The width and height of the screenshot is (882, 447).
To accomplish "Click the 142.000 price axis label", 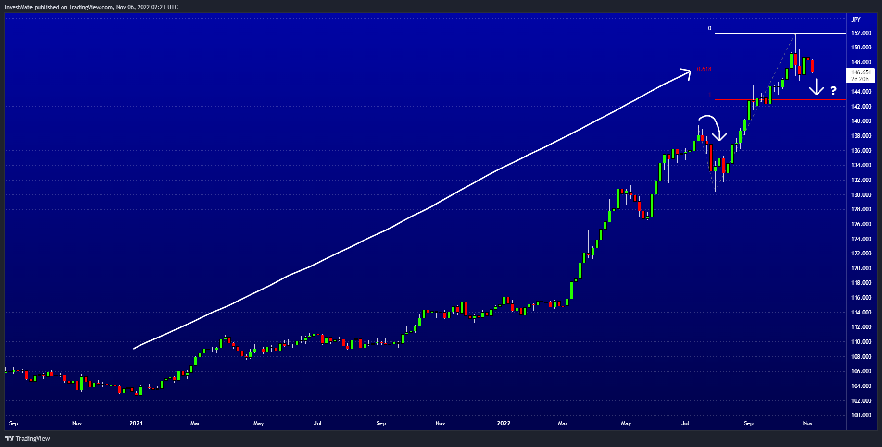I will [x=861, y=107].
